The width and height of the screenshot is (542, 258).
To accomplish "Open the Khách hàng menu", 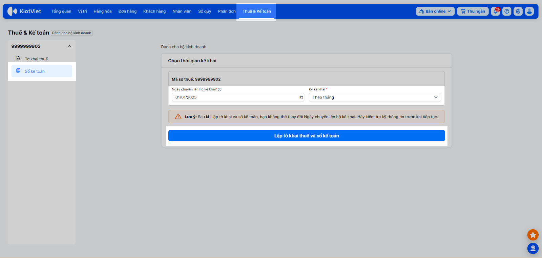I will tap(154, 11).
